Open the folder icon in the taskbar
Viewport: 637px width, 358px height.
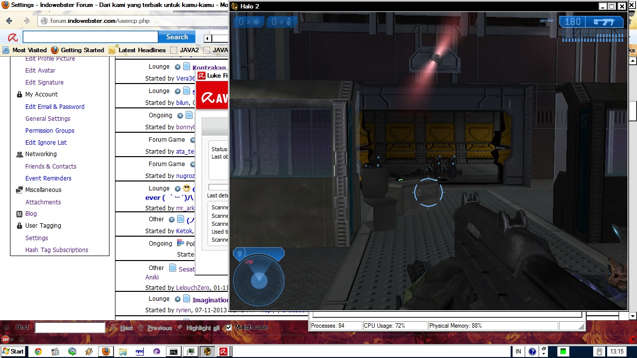[x=122, y=352]
